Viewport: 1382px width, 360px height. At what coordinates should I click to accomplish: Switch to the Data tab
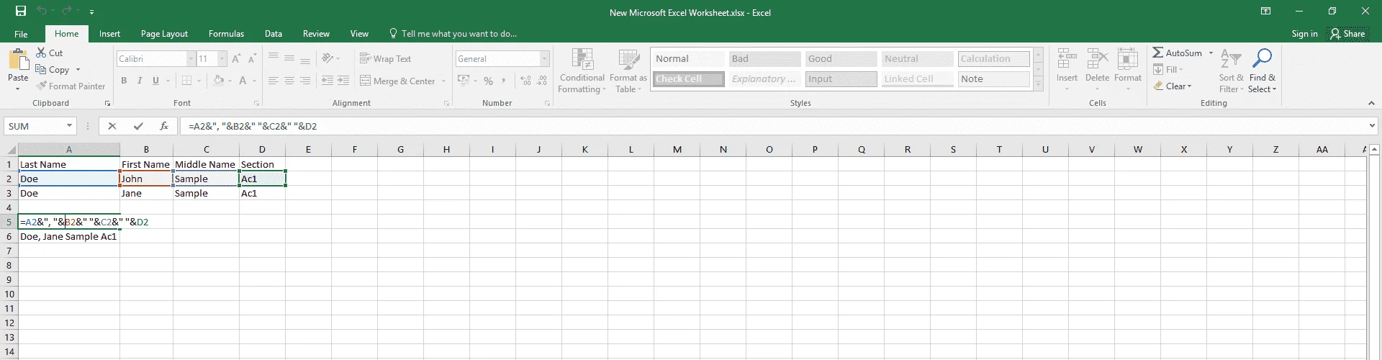(x=273, y=34)
